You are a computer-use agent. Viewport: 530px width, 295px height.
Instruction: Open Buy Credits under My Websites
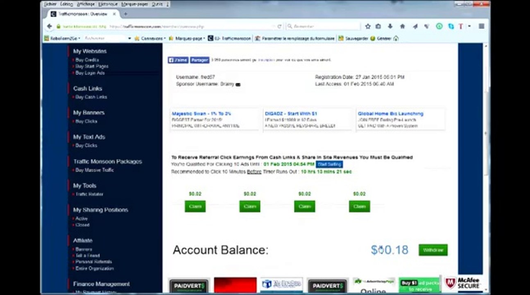[x=87, y=60]
